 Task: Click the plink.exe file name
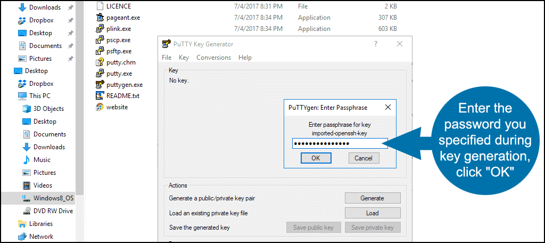[119, 29]
